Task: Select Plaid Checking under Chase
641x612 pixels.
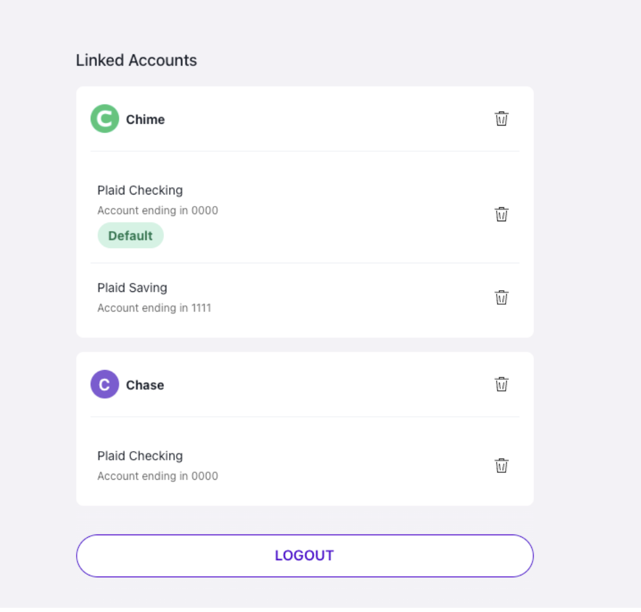Action: pyautogui.click(x=140, y=456)
